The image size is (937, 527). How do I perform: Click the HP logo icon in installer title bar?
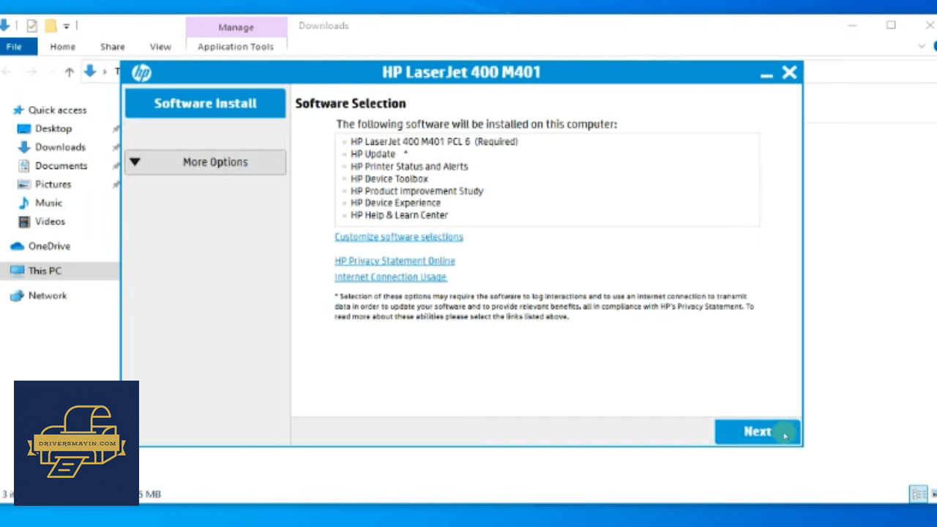tap(141, 72)
